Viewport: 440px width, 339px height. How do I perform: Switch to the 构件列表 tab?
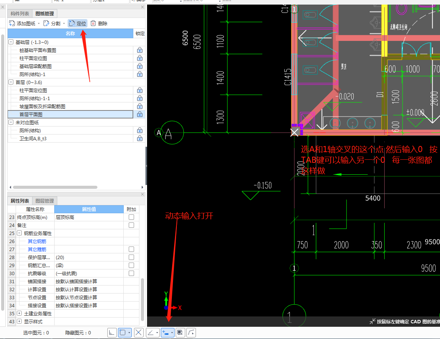[x=20, y=13]
